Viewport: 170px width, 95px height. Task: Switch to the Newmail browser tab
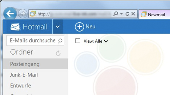click(155, 15)
